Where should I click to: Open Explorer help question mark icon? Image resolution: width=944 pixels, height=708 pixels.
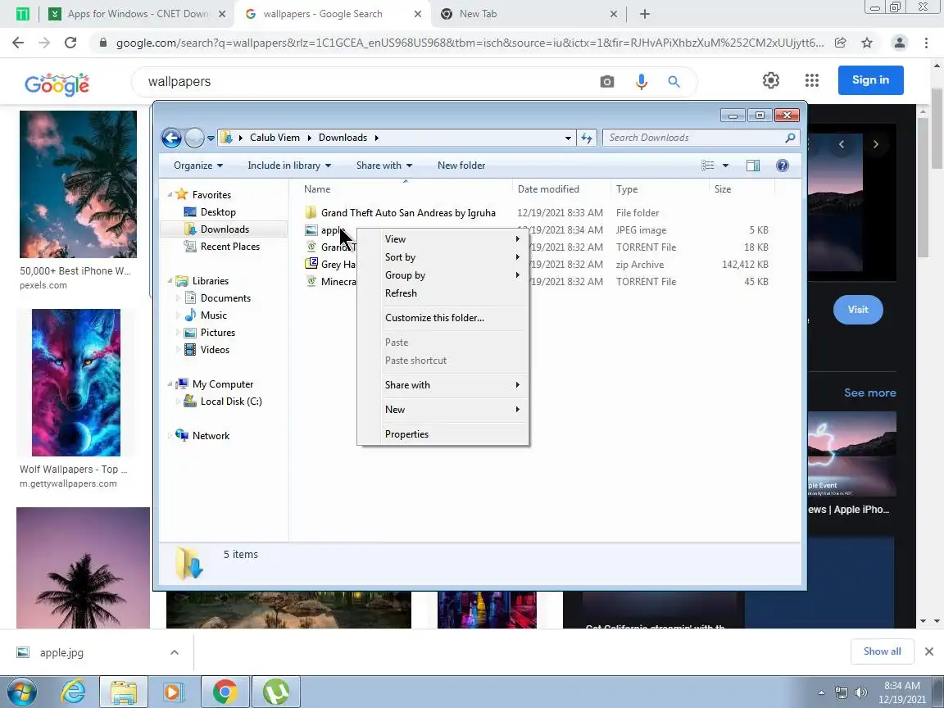(x=782, y=166)
